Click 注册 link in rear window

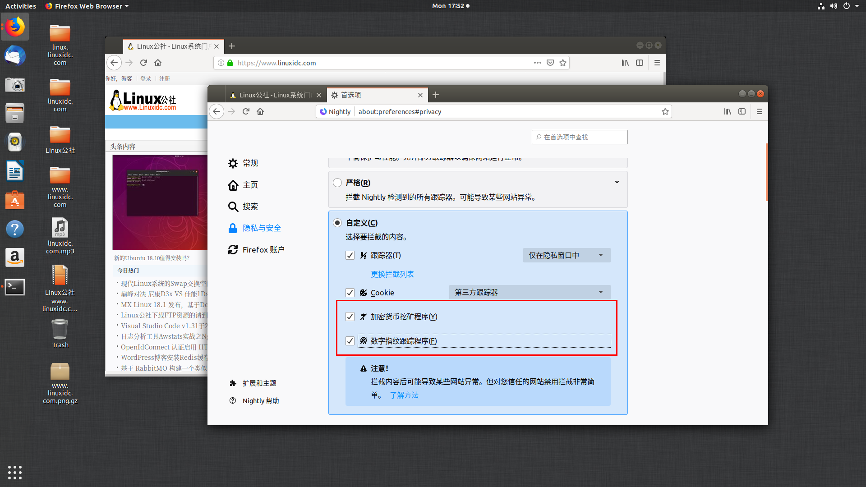(x=165, y=78)
